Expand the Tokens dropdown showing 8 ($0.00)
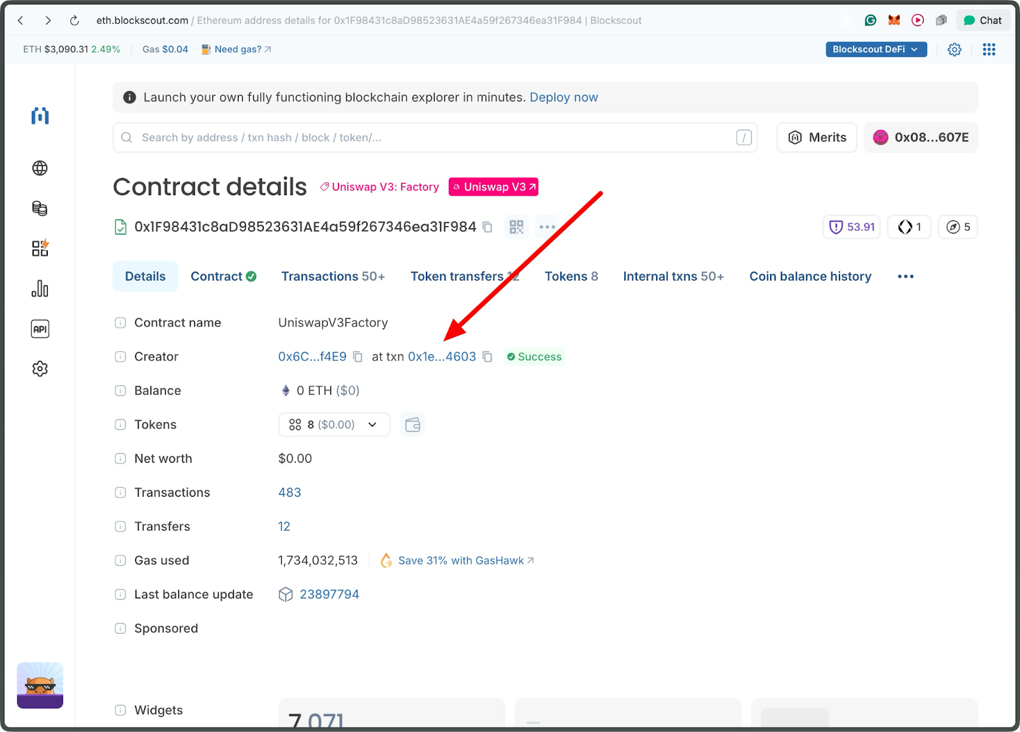 pyautogui.click(x=333, y=424)
